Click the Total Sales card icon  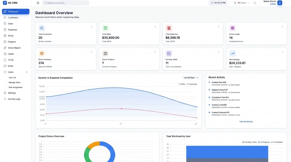point(105,28)
